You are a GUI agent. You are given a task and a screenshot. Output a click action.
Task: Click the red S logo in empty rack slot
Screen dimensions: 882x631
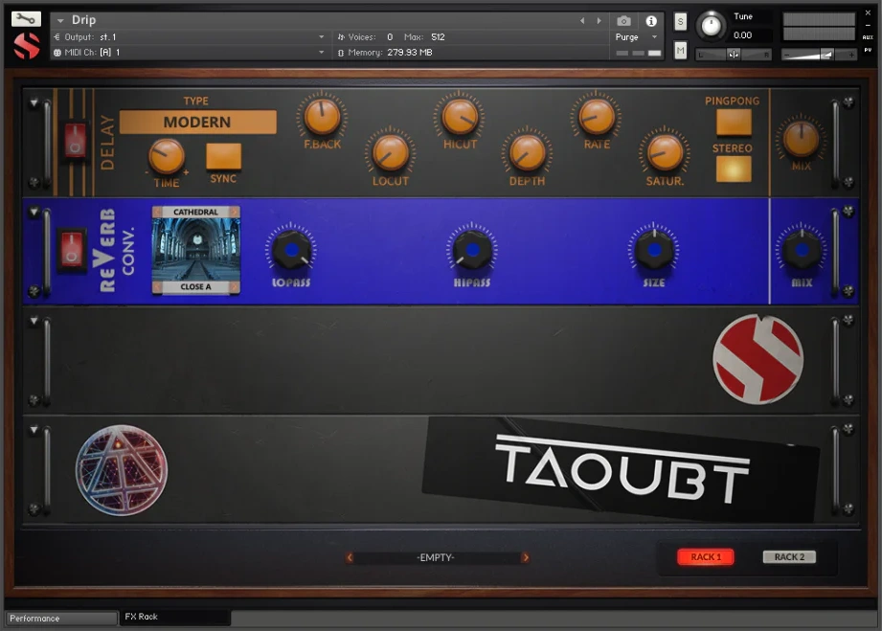pyautogui.click(x=758, y=359)
